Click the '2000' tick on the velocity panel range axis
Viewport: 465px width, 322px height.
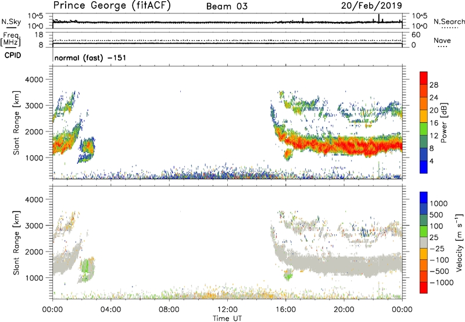pyautogui.click(x=34, y=252)
